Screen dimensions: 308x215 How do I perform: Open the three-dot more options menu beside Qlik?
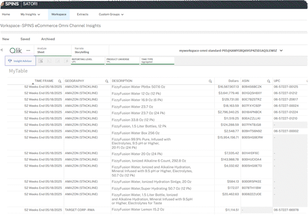coord(28,51)
